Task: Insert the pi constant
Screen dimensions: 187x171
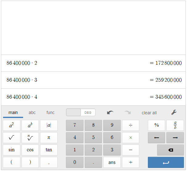Action: pyautogui.click(x=49, y=138)
